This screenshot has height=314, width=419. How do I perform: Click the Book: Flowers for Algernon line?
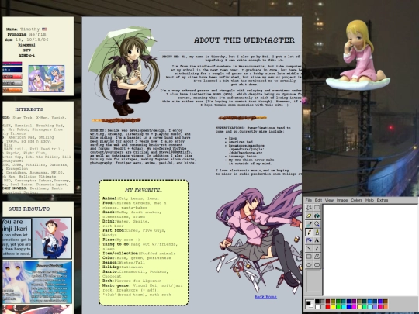click(132, 281)
